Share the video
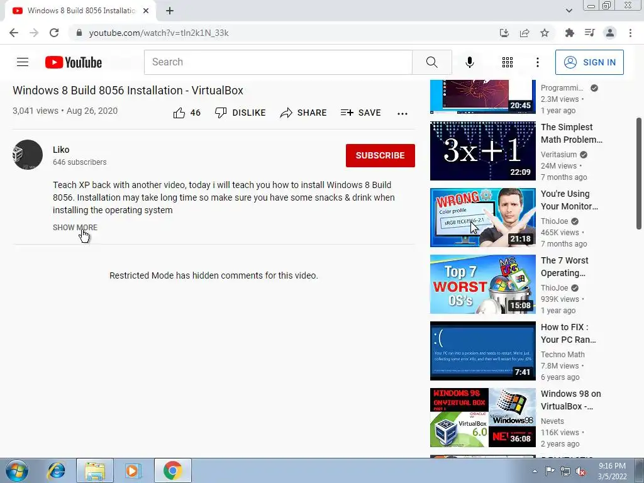Image resolution: width=644 pixels, height=483 pixels. click(303, 113)
